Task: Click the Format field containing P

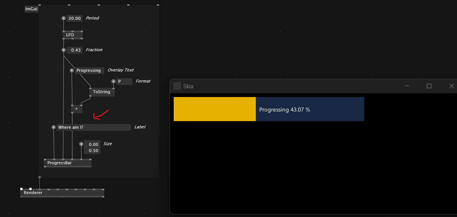Action: click(x=124, y=81)
